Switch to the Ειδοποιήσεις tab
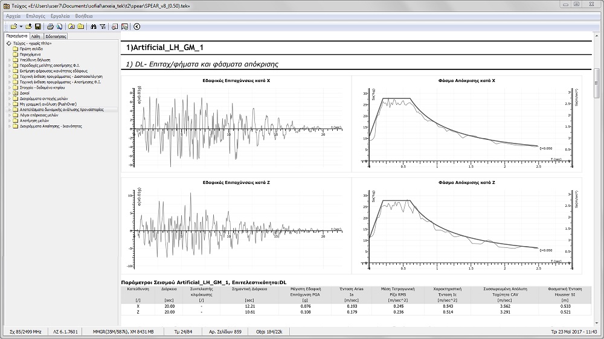The image size is (604, 339). [56, 36]
